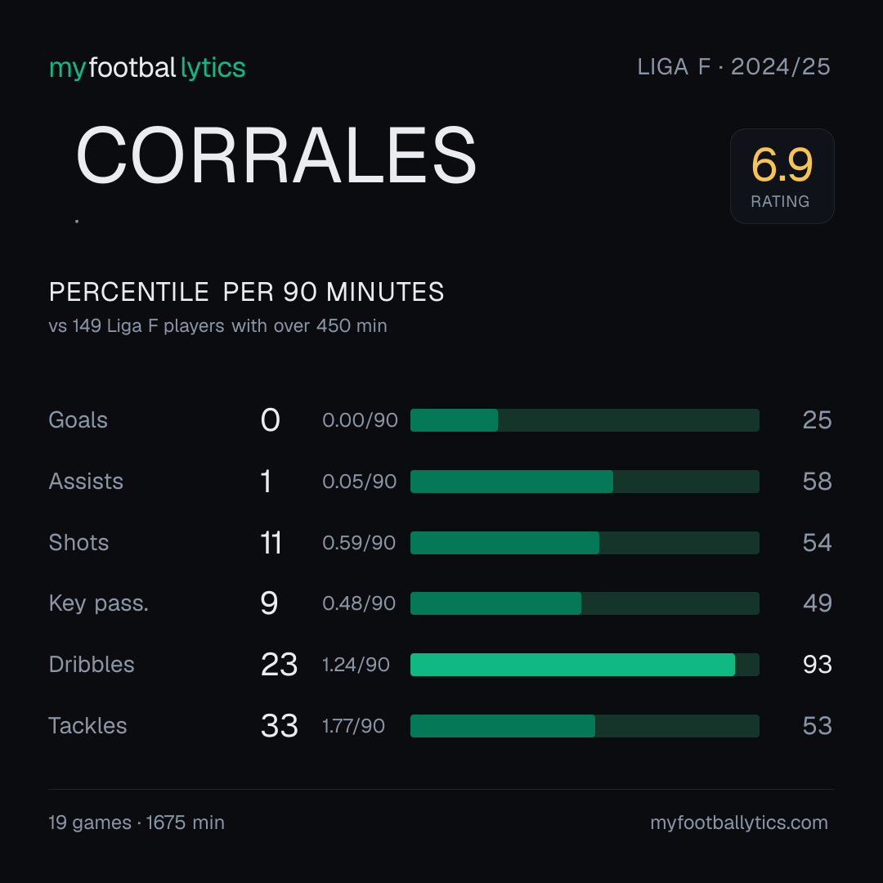Click the CORRALES player name
The width and height of the screenshot is (883, 883).
[x=276, y=155]
